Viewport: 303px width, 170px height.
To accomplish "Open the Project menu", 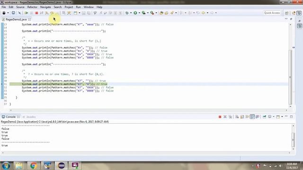I will pos(69,7).
